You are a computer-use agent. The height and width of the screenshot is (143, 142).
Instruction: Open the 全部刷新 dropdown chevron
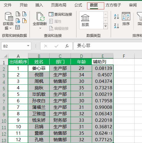click(x=40, y=28)
